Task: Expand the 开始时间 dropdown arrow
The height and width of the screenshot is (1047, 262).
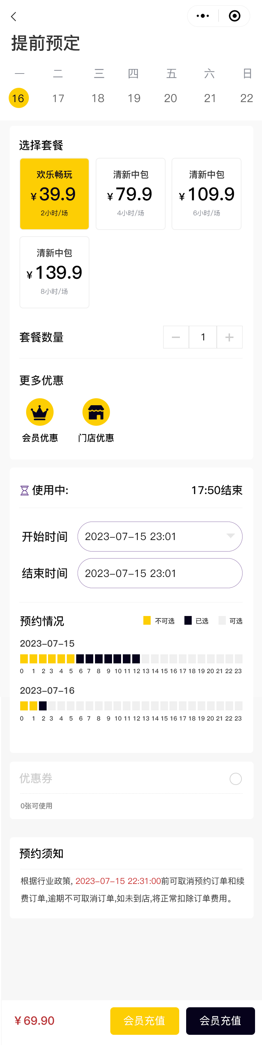Action: 230,536
